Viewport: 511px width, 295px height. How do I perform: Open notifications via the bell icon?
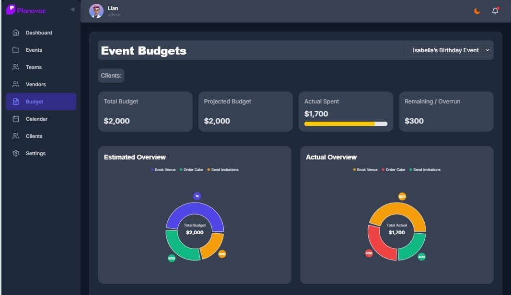pyautogui.click(x=495, y=10)
